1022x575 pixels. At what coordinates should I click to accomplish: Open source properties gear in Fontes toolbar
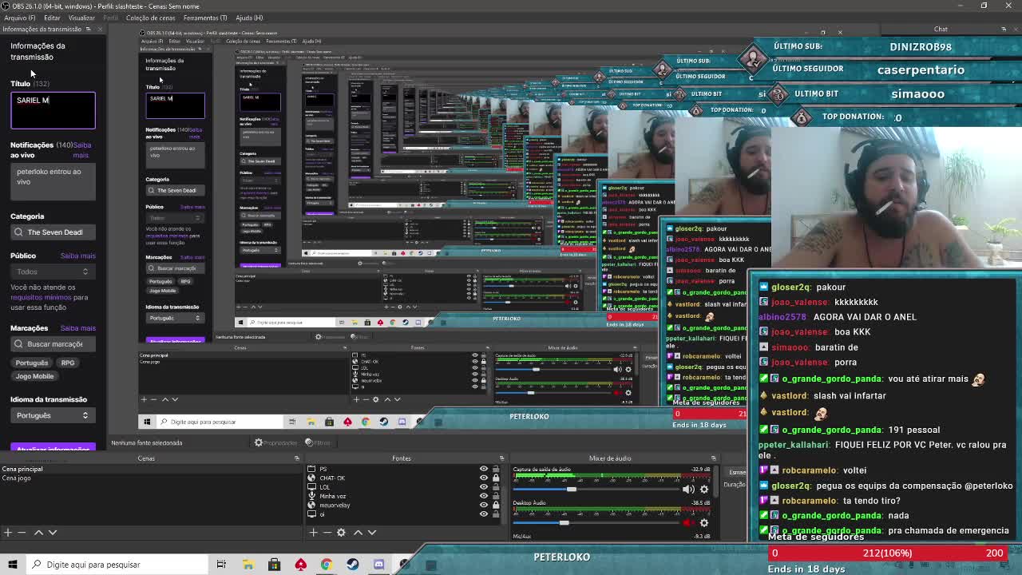(x=342, y=532)
